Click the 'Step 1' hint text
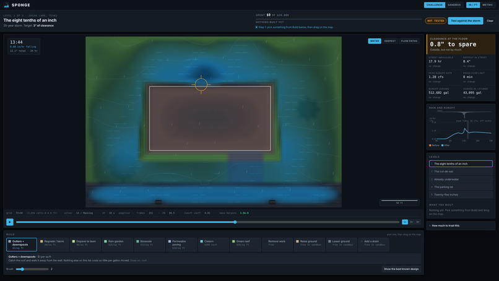The image size is (499, 281). (x=296, y=27)
